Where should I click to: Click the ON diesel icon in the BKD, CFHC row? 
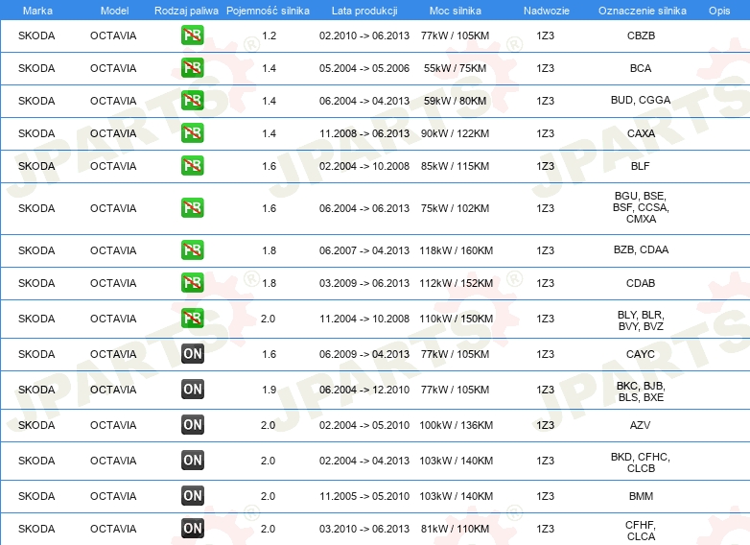pyautogui.click(x=192, y=460)
